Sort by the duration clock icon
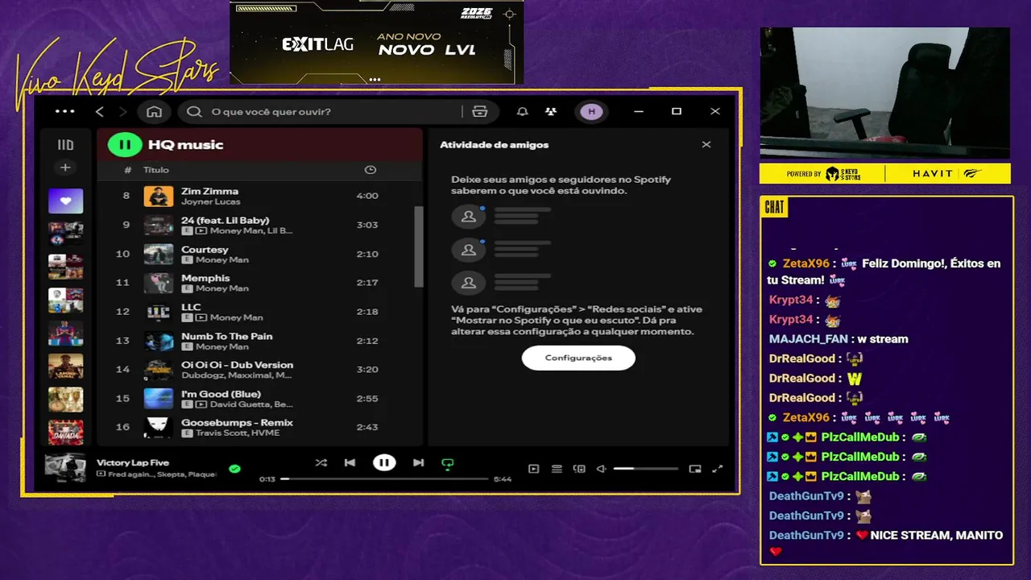The height and width of the screenshot is (580, 1031). tap(370, 170)
